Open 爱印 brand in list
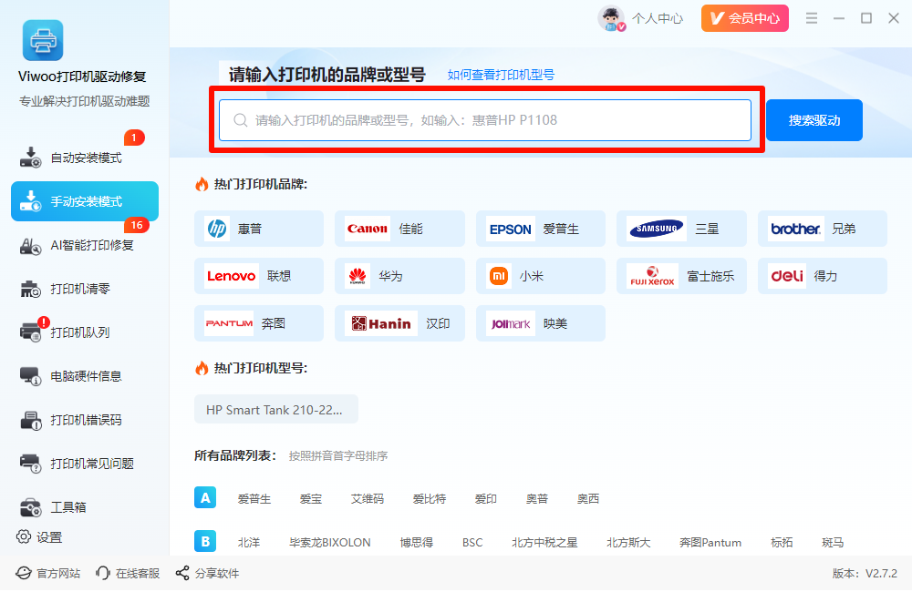 (486, 498)
